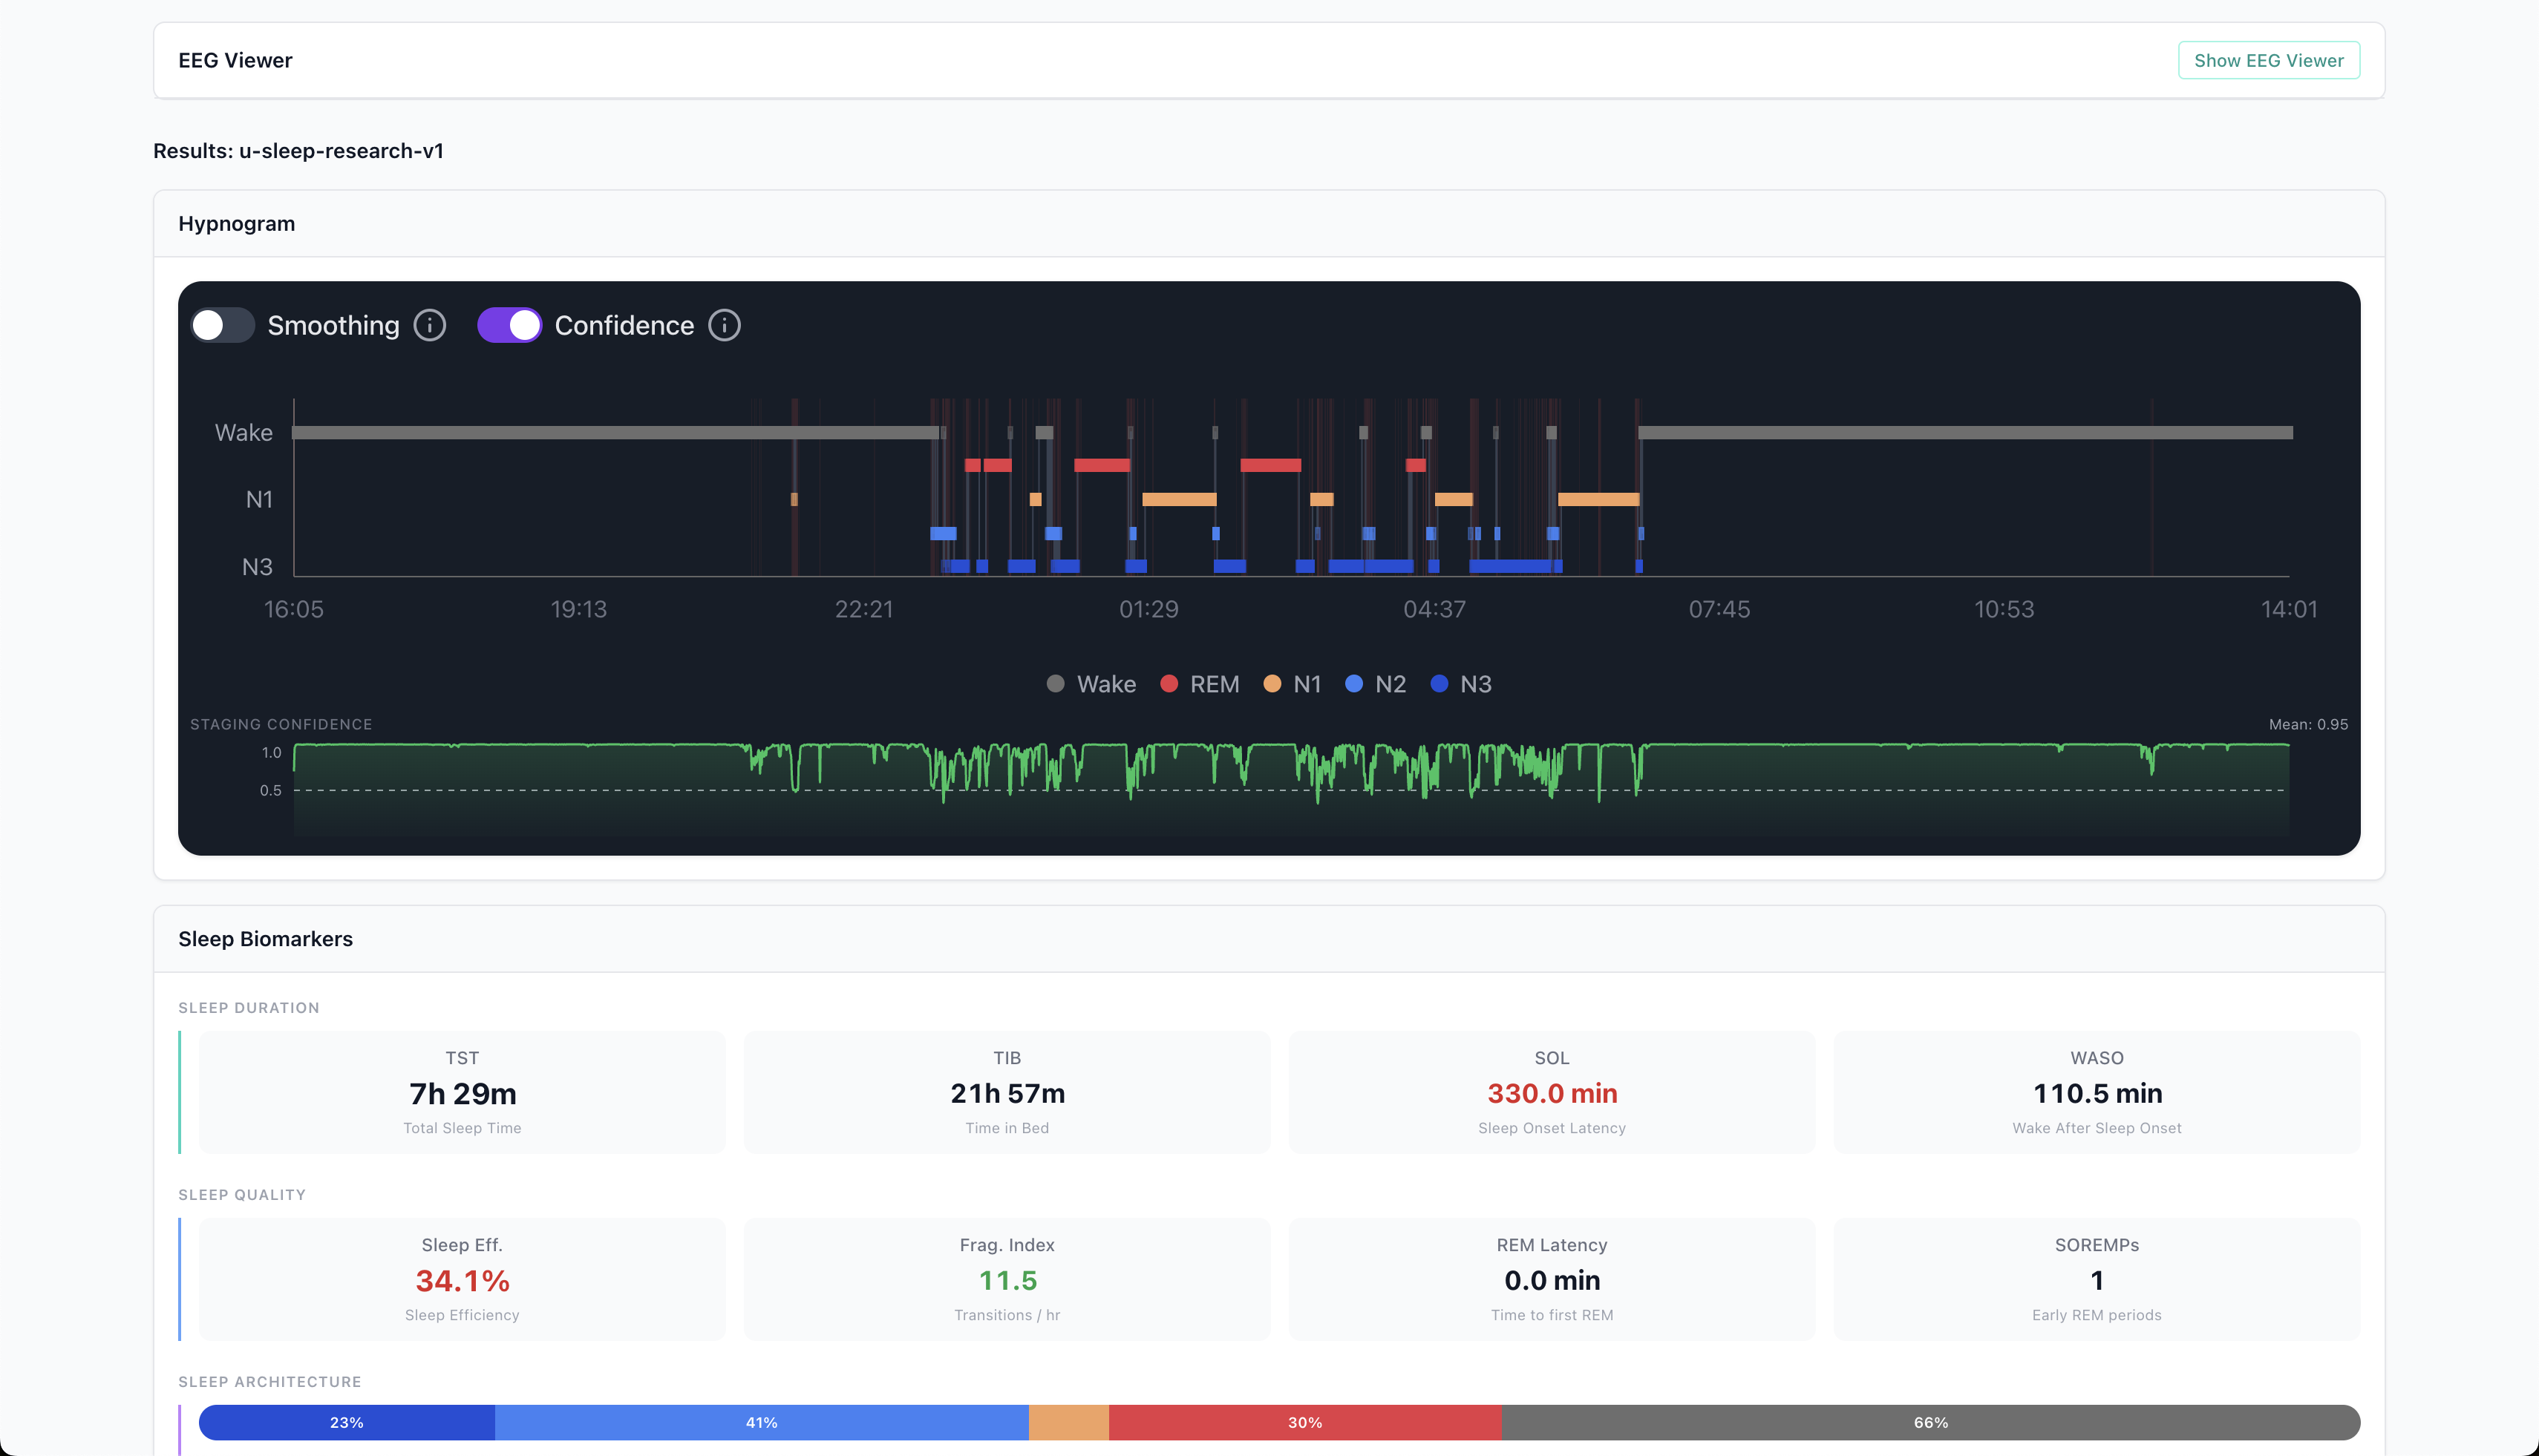Screen dimensions: 2539x1456
Task: Enable the Smoothing toggle
Action: click(x=222, y=325)
